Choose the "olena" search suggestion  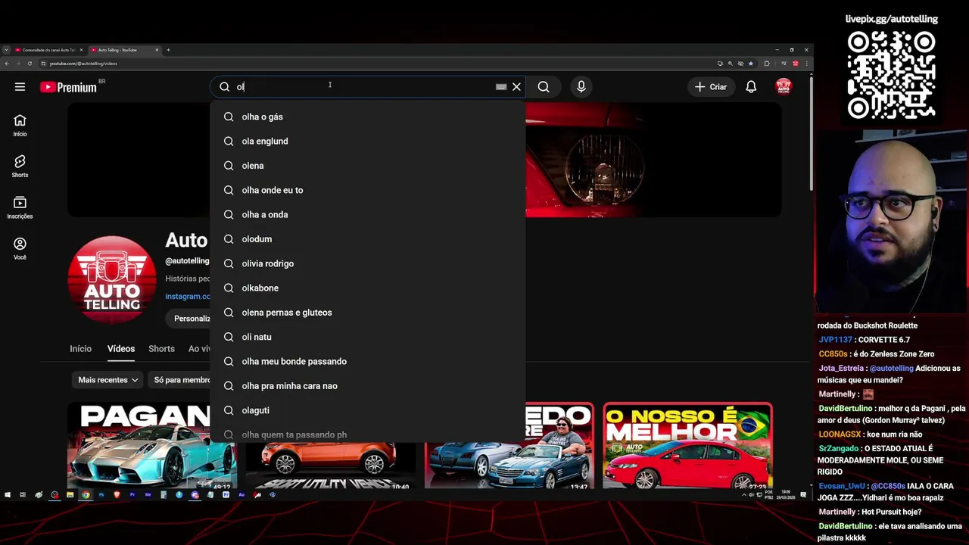(x=367, y=166)
